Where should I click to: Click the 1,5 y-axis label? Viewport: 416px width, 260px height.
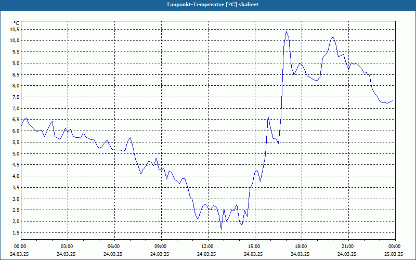coord(16,233)
